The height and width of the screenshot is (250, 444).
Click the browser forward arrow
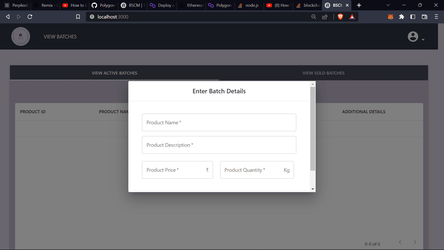tap(18, 17)
